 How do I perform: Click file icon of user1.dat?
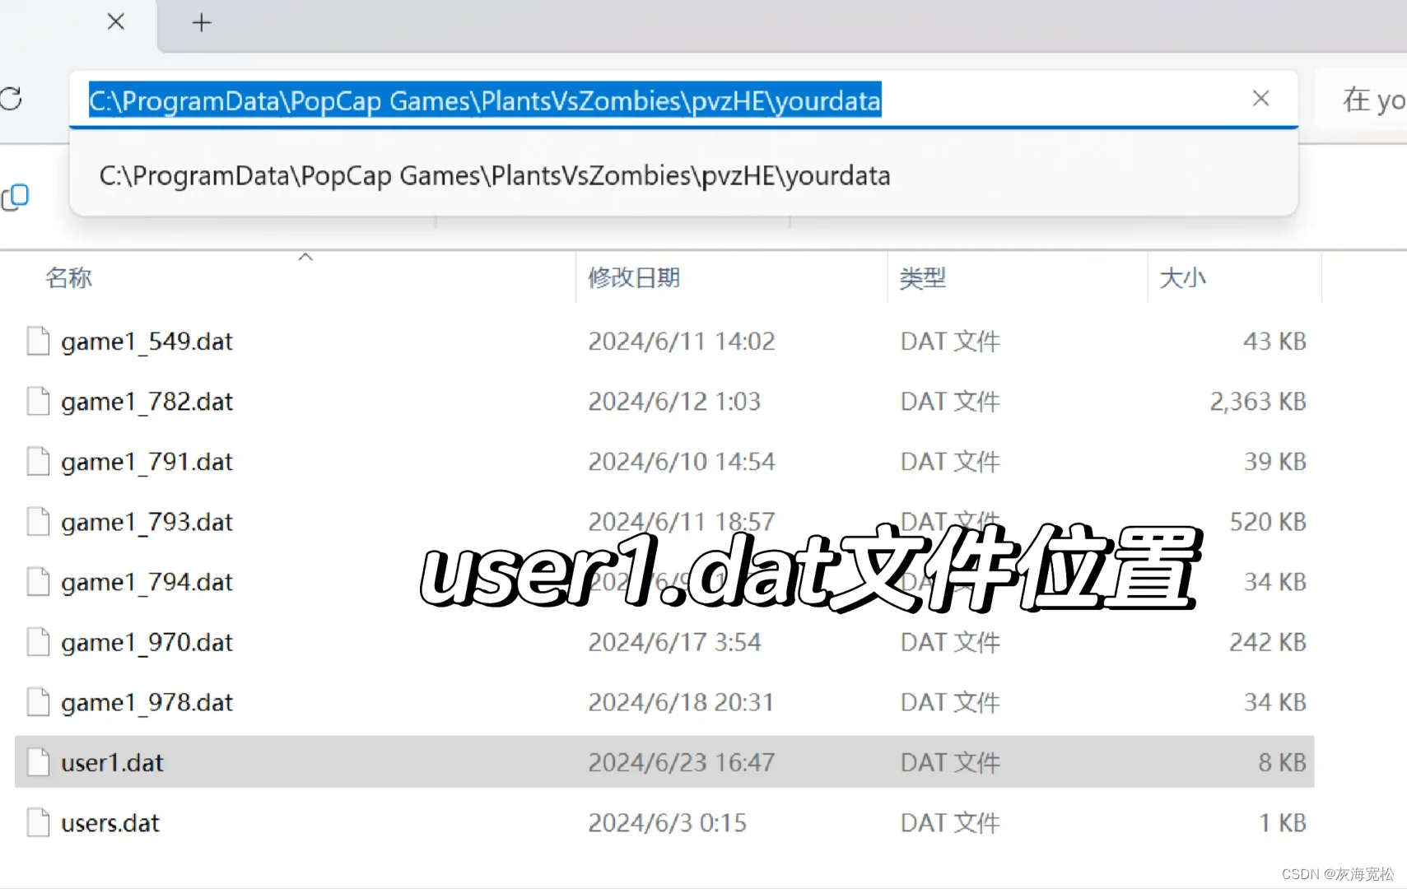pos(38,761)
